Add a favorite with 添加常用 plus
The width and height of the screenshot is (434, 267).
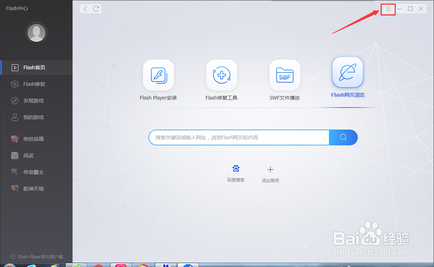(270, 174)
